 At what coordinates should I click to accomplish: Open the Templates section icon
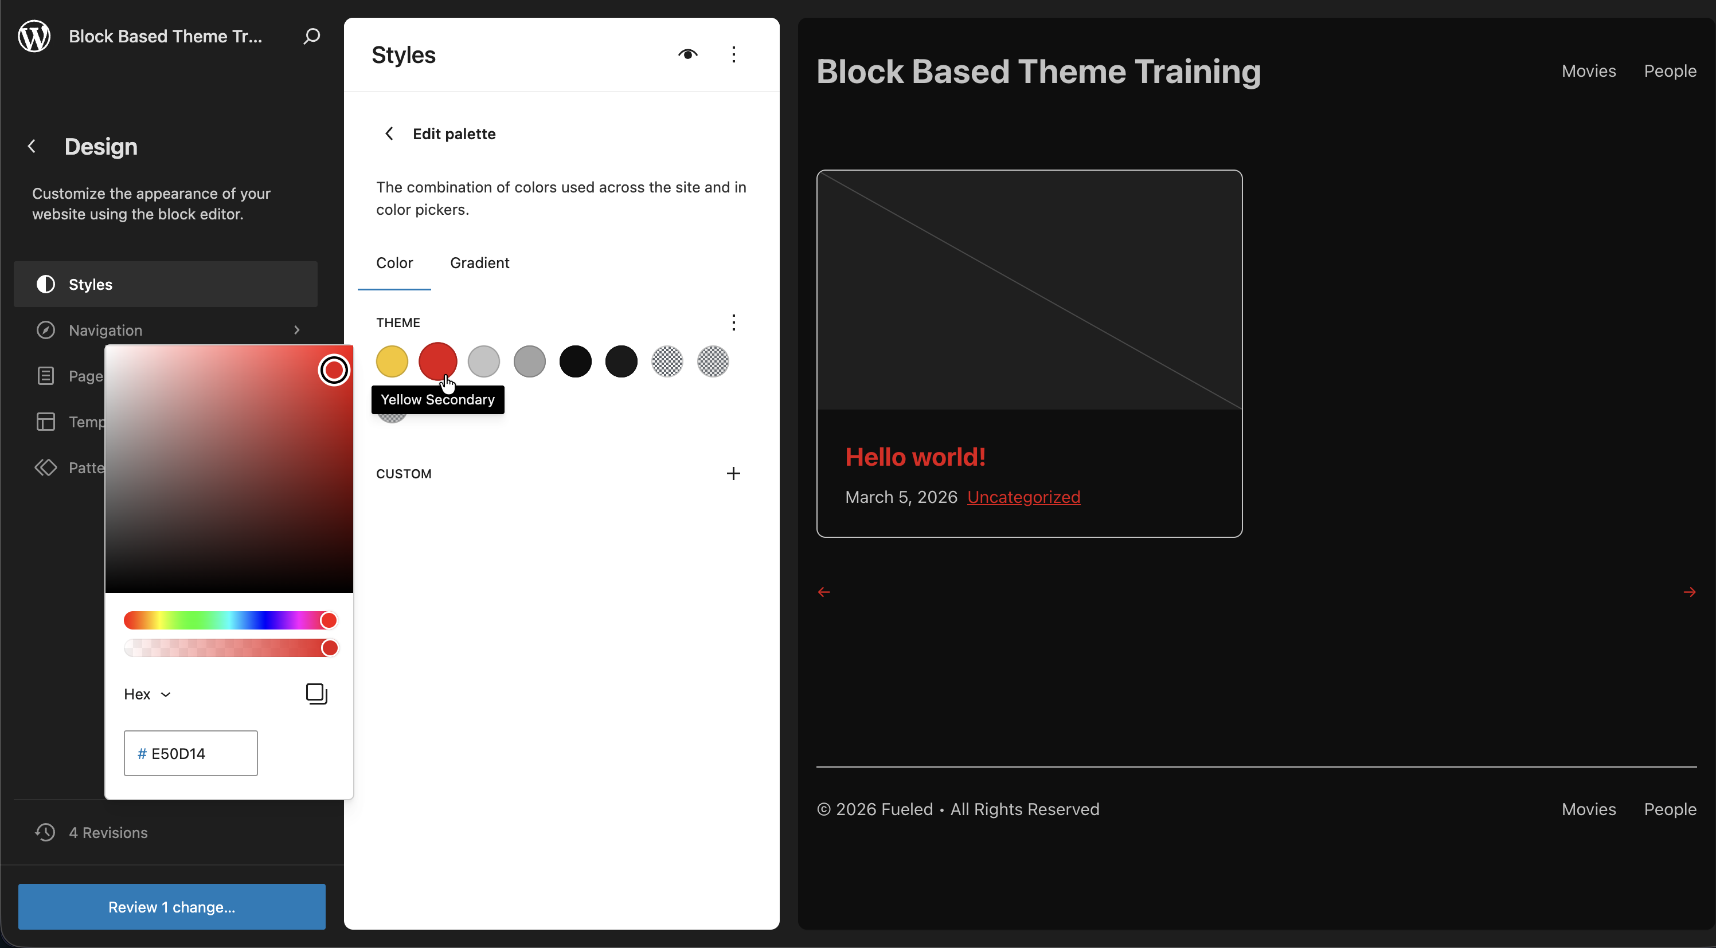[x=45, y=422]
